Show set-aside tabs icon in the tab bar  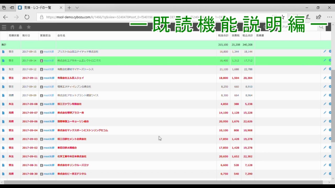coord(12,8)
